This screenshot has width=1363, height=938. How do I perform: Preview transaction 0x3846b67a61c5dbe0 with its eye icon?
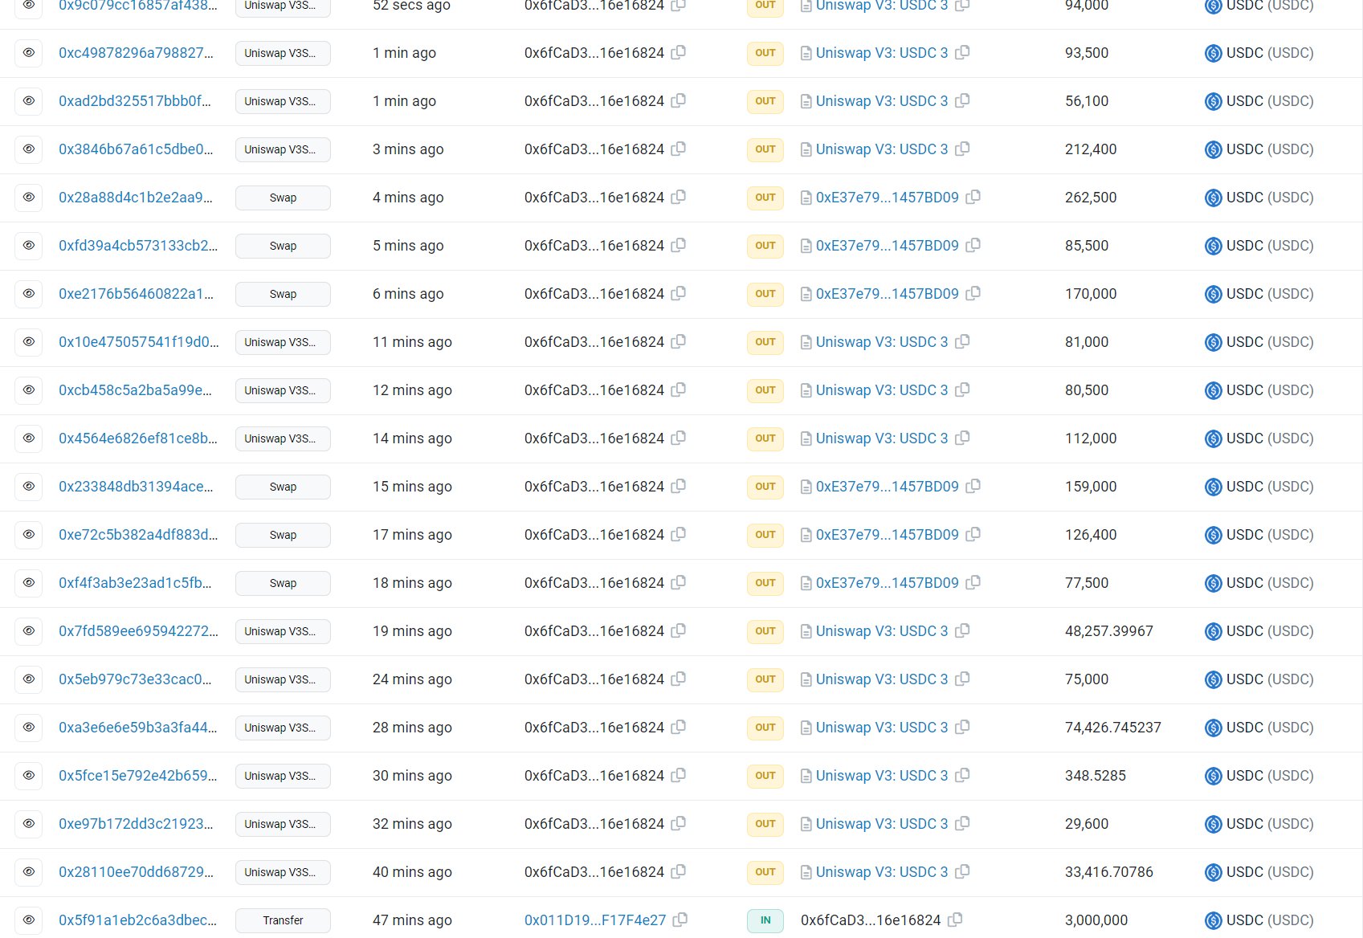[29, 149]
